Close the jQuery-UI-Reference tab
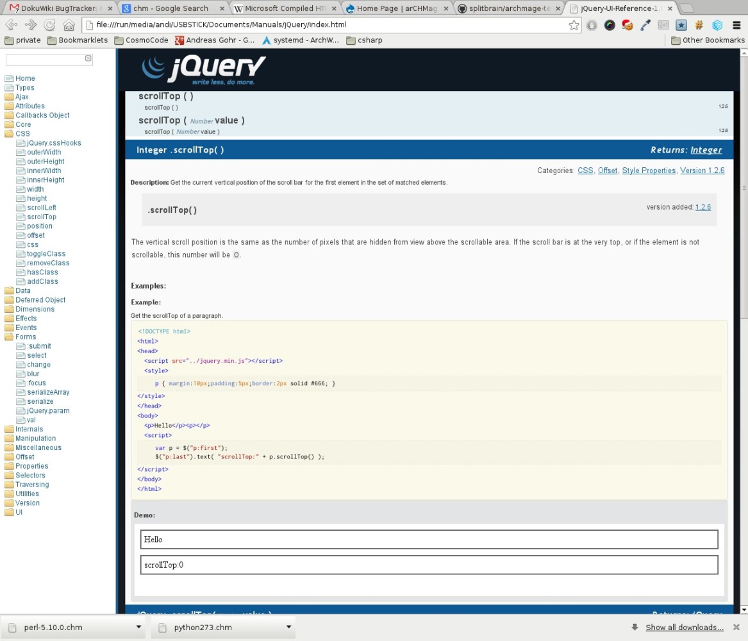Screen dimensions: 748x641 click(670, 8)
